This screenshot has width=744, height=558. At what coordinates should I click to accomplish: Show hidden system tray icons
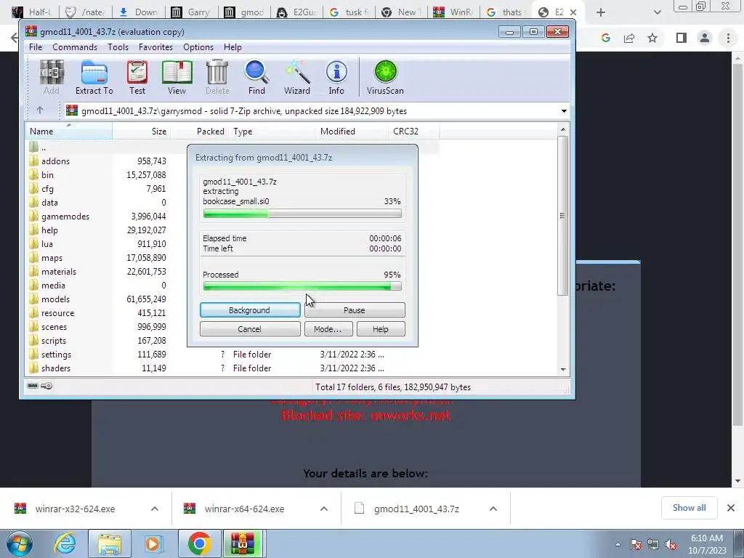point(618,545)
